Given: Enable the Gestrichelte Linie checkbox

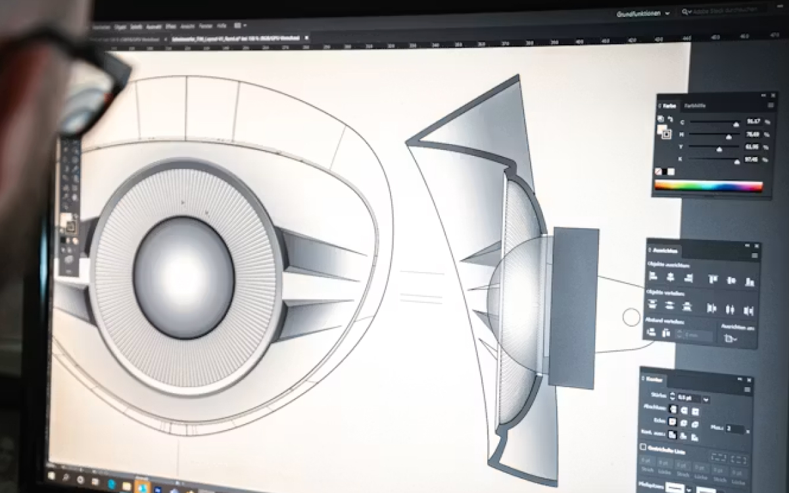Looking at the screenshot, I should [x=642, y=447].
